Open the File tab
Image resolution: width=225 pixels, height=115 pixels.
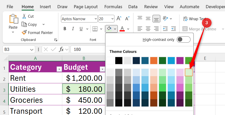click(x=10, y=7)
